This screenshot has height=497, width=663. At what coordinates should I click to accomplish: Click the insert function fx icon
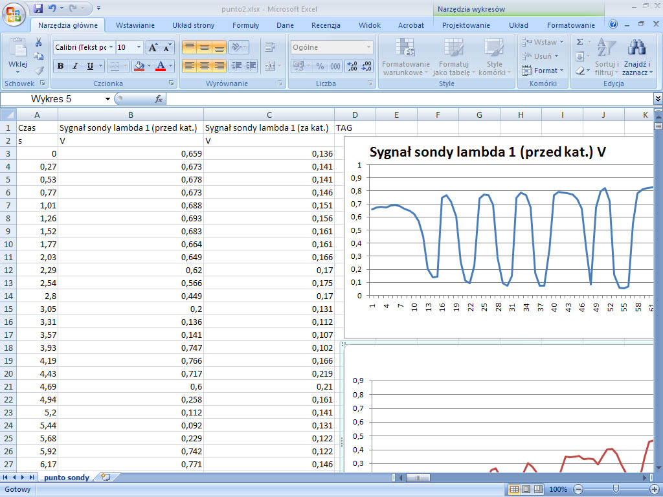click(159, 99)
